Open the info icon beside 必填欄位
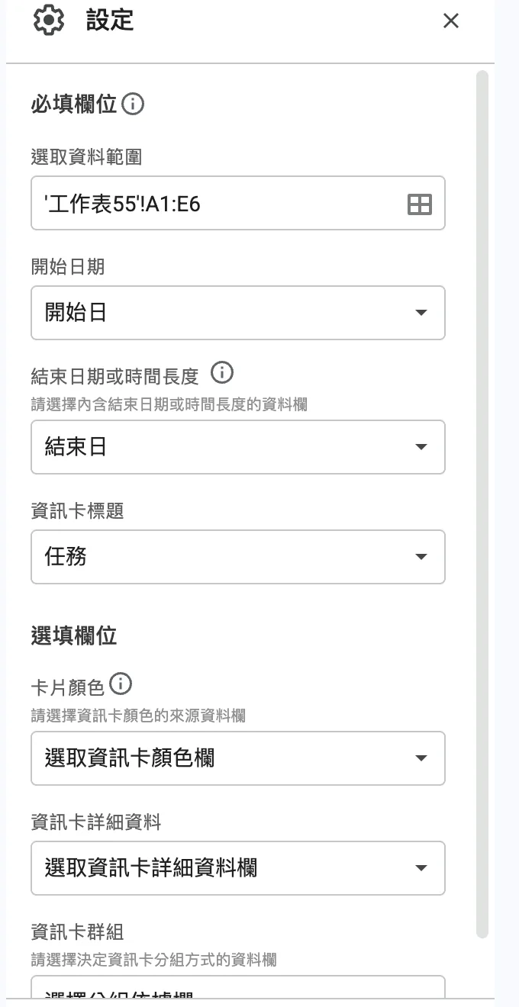This screenshot has height=1007, width=519. click(x=133, y=104)
